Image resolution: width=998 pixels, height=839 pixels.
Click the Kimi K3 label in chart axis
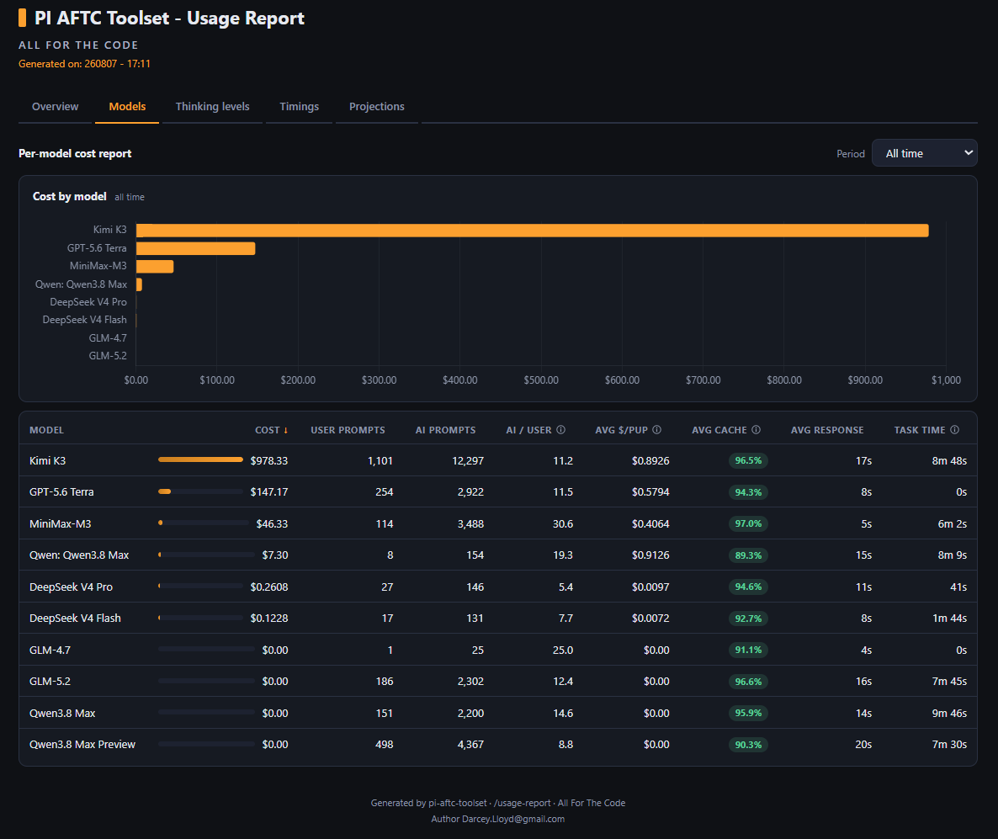coord(109,230)
